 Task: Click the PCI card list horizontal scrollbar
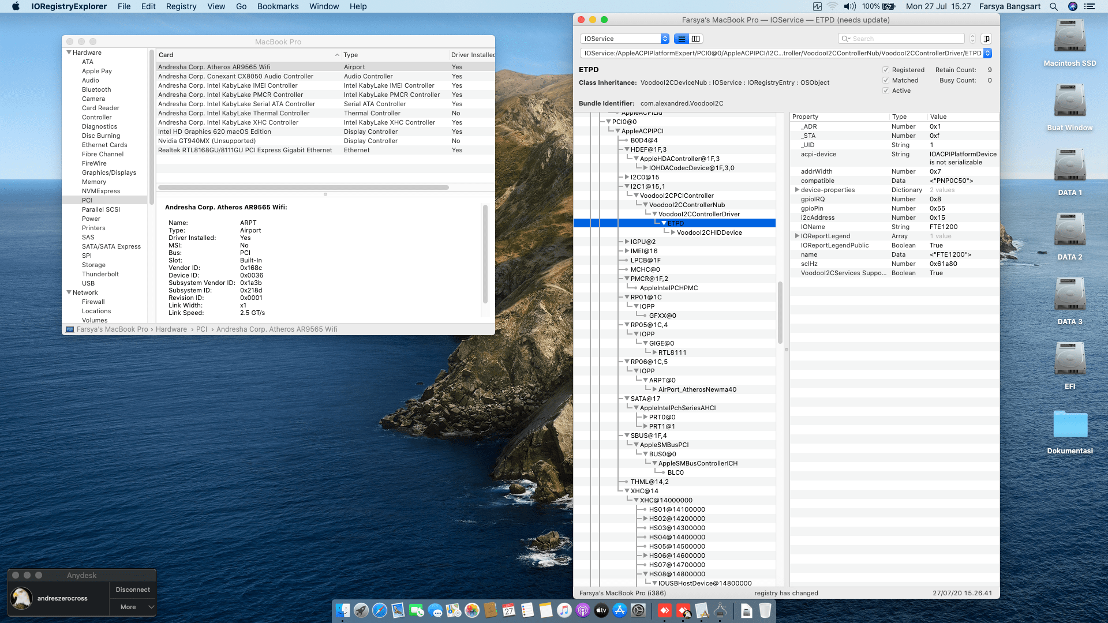click(x=304, y=187)
